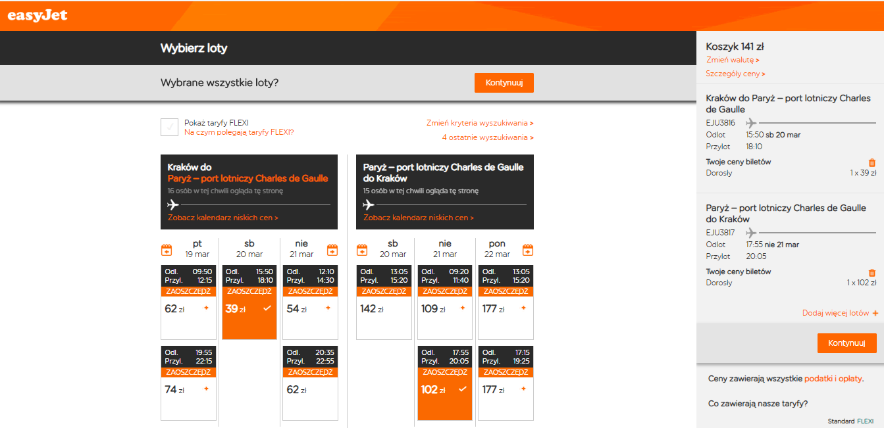Open low fare calendar for Kraków to Paris
The height and width of the screenshot is (428, 884).
tap(223, 218)
